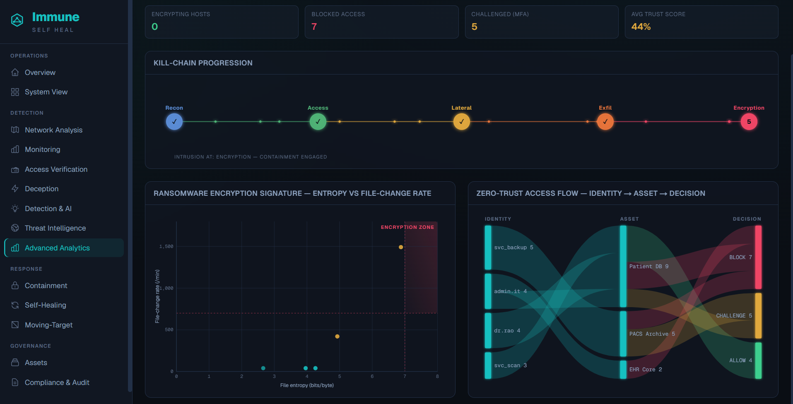
Task: Go to Self-Healing page
Action: [x=64, y=305]
